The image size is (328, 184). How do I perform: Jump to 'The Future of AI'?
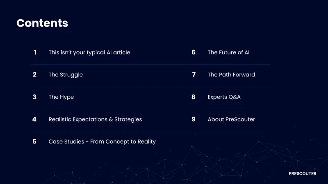point(228,52)
